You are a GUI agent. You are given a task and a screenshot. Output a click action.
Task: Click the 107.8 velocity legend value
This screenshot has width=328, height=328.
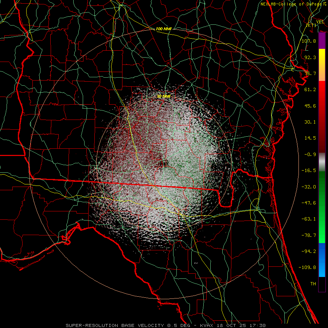tap(309, 41)
